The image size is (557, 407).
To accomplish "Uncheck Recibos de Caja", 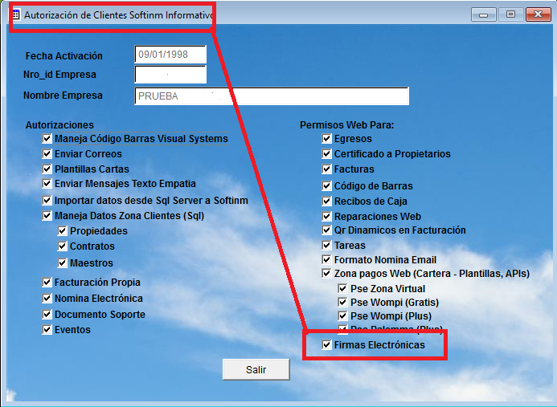I will [326, 201].
